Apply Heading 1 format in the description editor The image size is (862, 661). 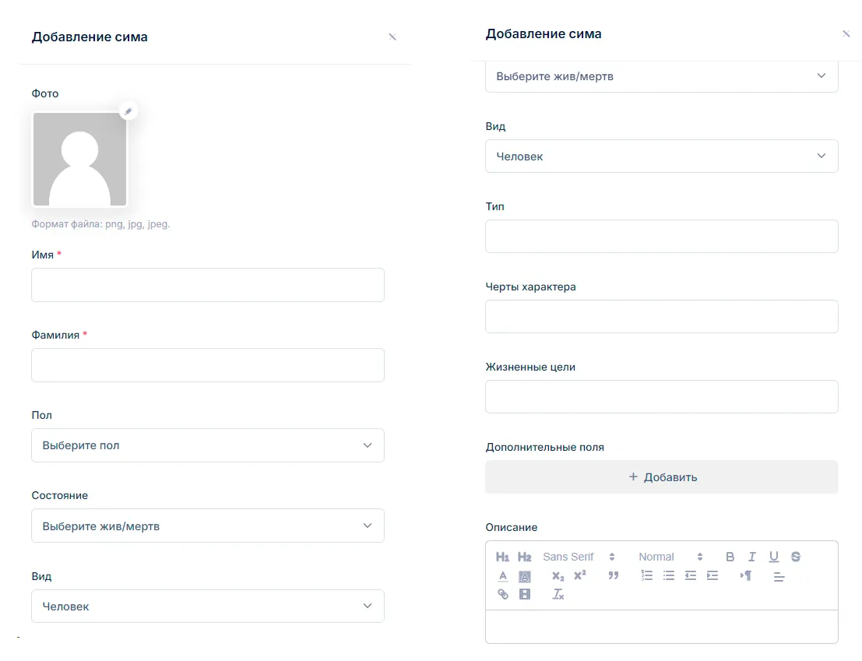pos(502,557)
